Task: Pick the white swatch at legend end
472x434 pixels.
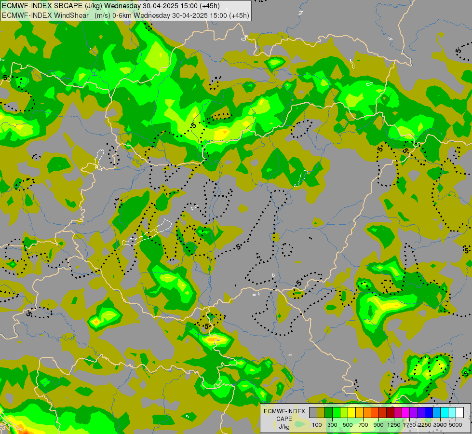Action: [x=459, y=412]
